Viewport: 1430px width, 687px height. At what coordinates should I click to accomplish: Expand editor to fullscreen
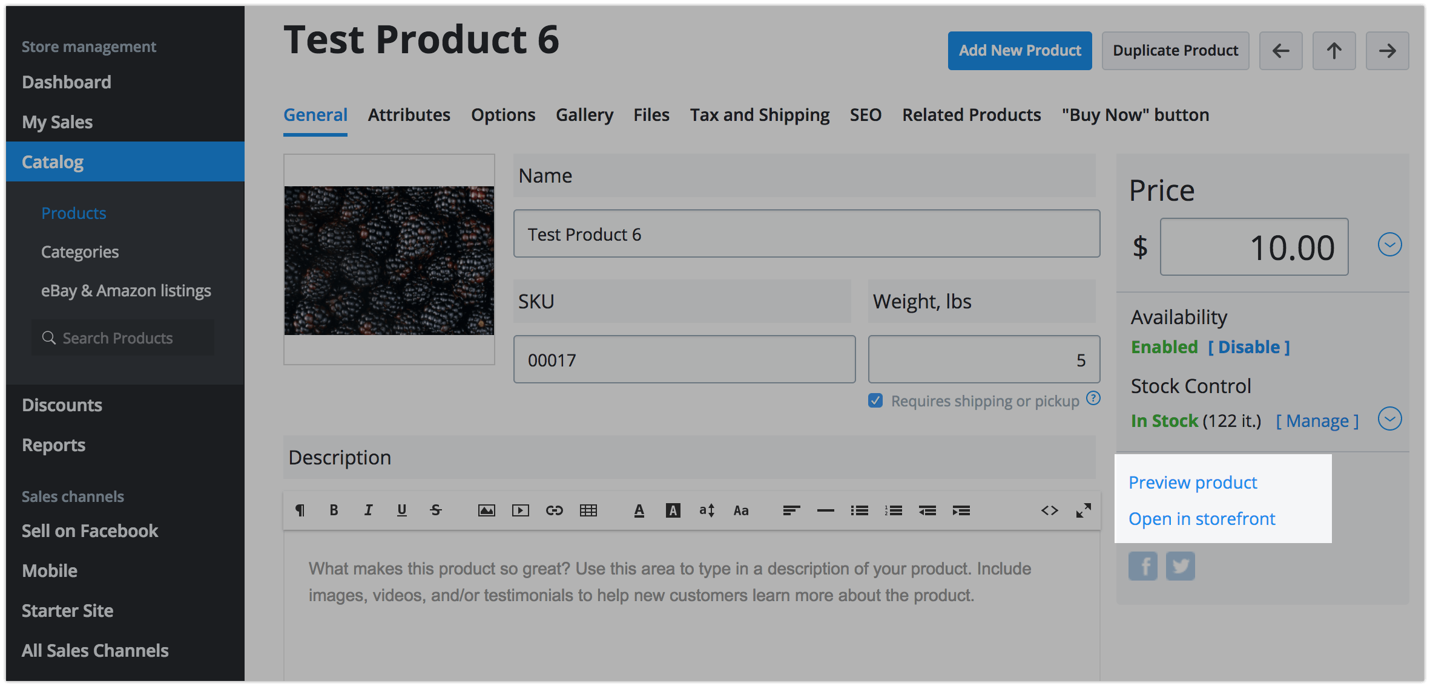pyautogui.click(x=1083, y=510)
